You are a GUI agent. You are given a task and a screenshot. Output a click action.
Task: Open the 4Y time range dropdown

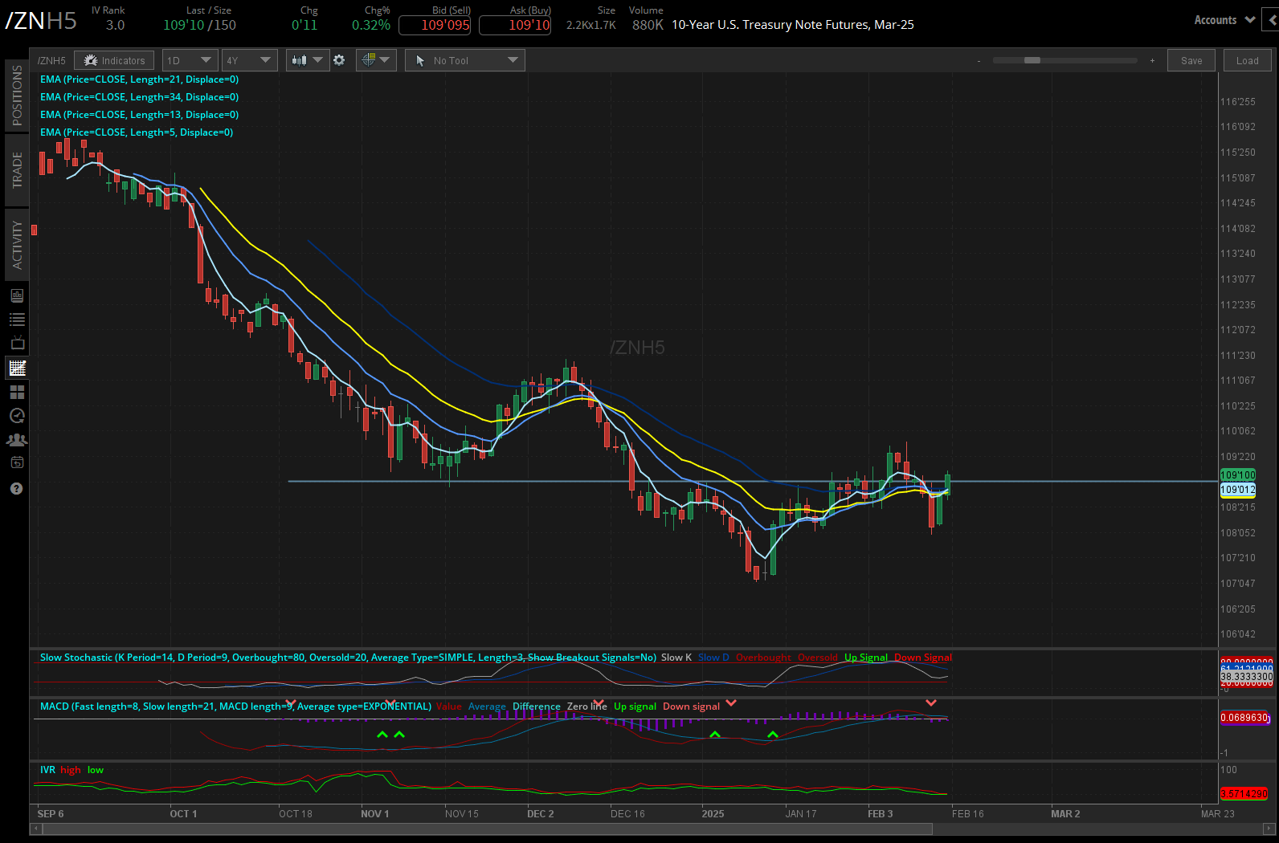[x=249, y=60]
